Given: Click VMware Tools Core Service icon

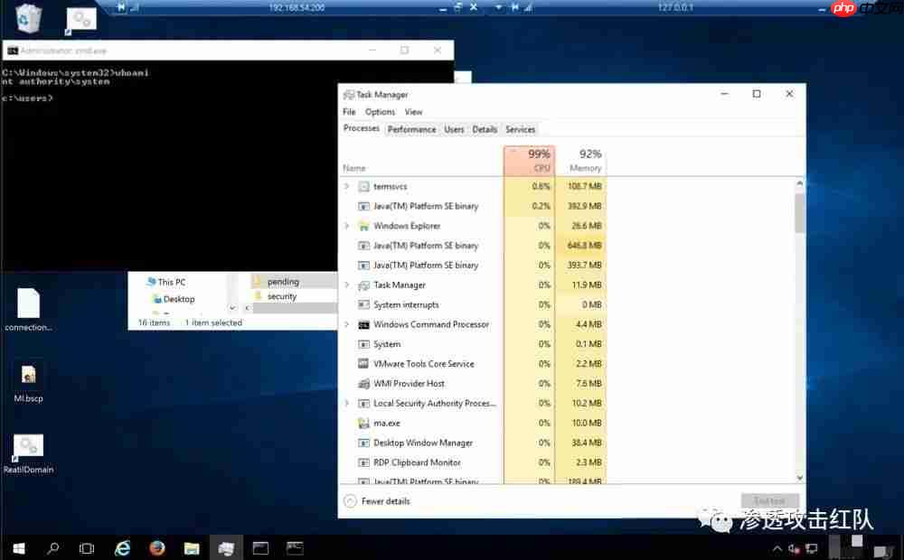Looking at the screenshot, I should (x=363, y=364).
